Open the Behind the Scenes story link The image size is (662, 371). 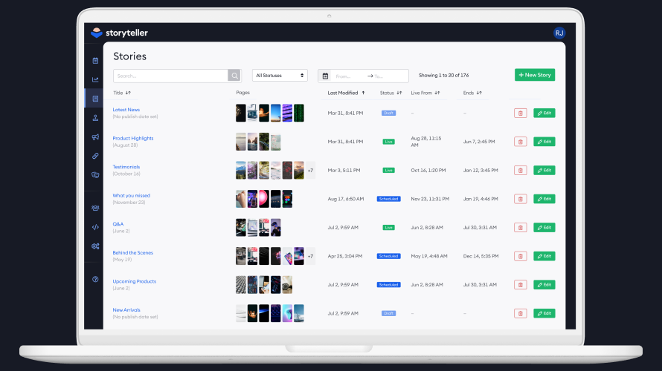pos(133,253)
